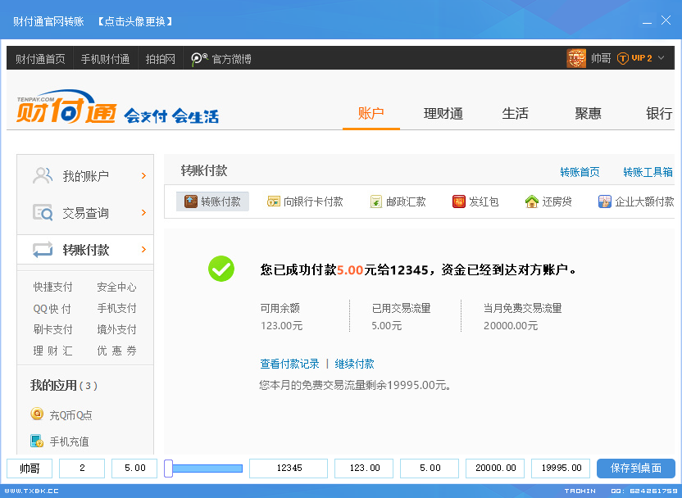Click the 企业大额付款 icon
Viewport: 682px width, 498px height.
click(605, 201)
